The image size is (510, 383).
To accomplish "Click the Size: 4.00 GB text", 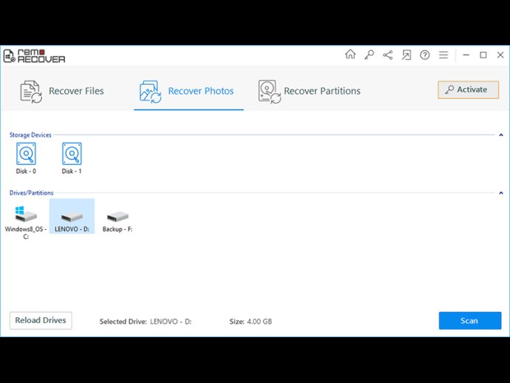I will [251, 322].
